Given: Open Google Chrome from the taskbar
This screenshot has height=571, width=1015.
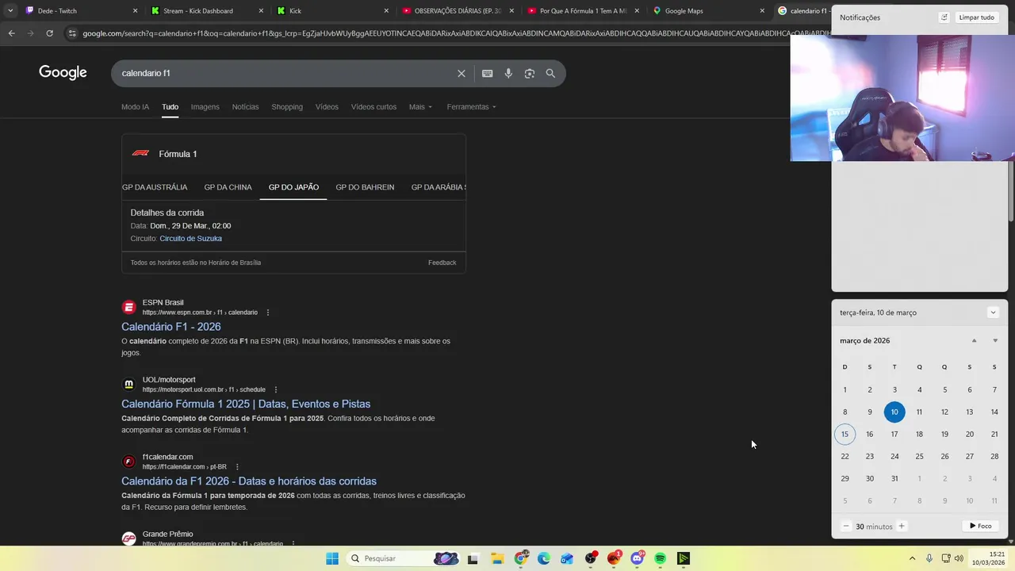Looking at the screenshot, I should (x=520, y=558).
